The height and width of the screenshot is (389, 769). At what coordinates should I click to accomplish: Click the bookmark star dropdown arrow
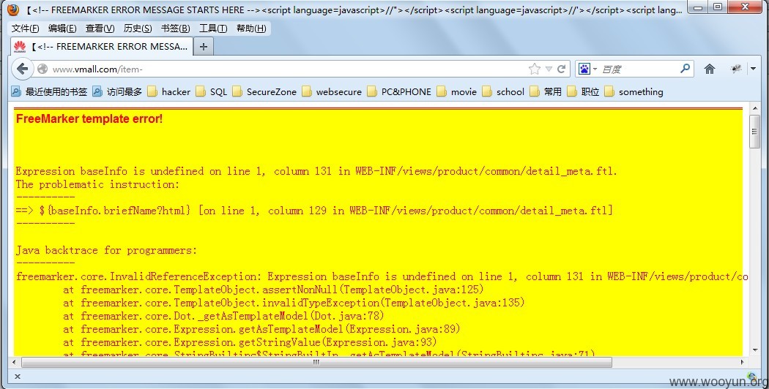coord(549,69)
